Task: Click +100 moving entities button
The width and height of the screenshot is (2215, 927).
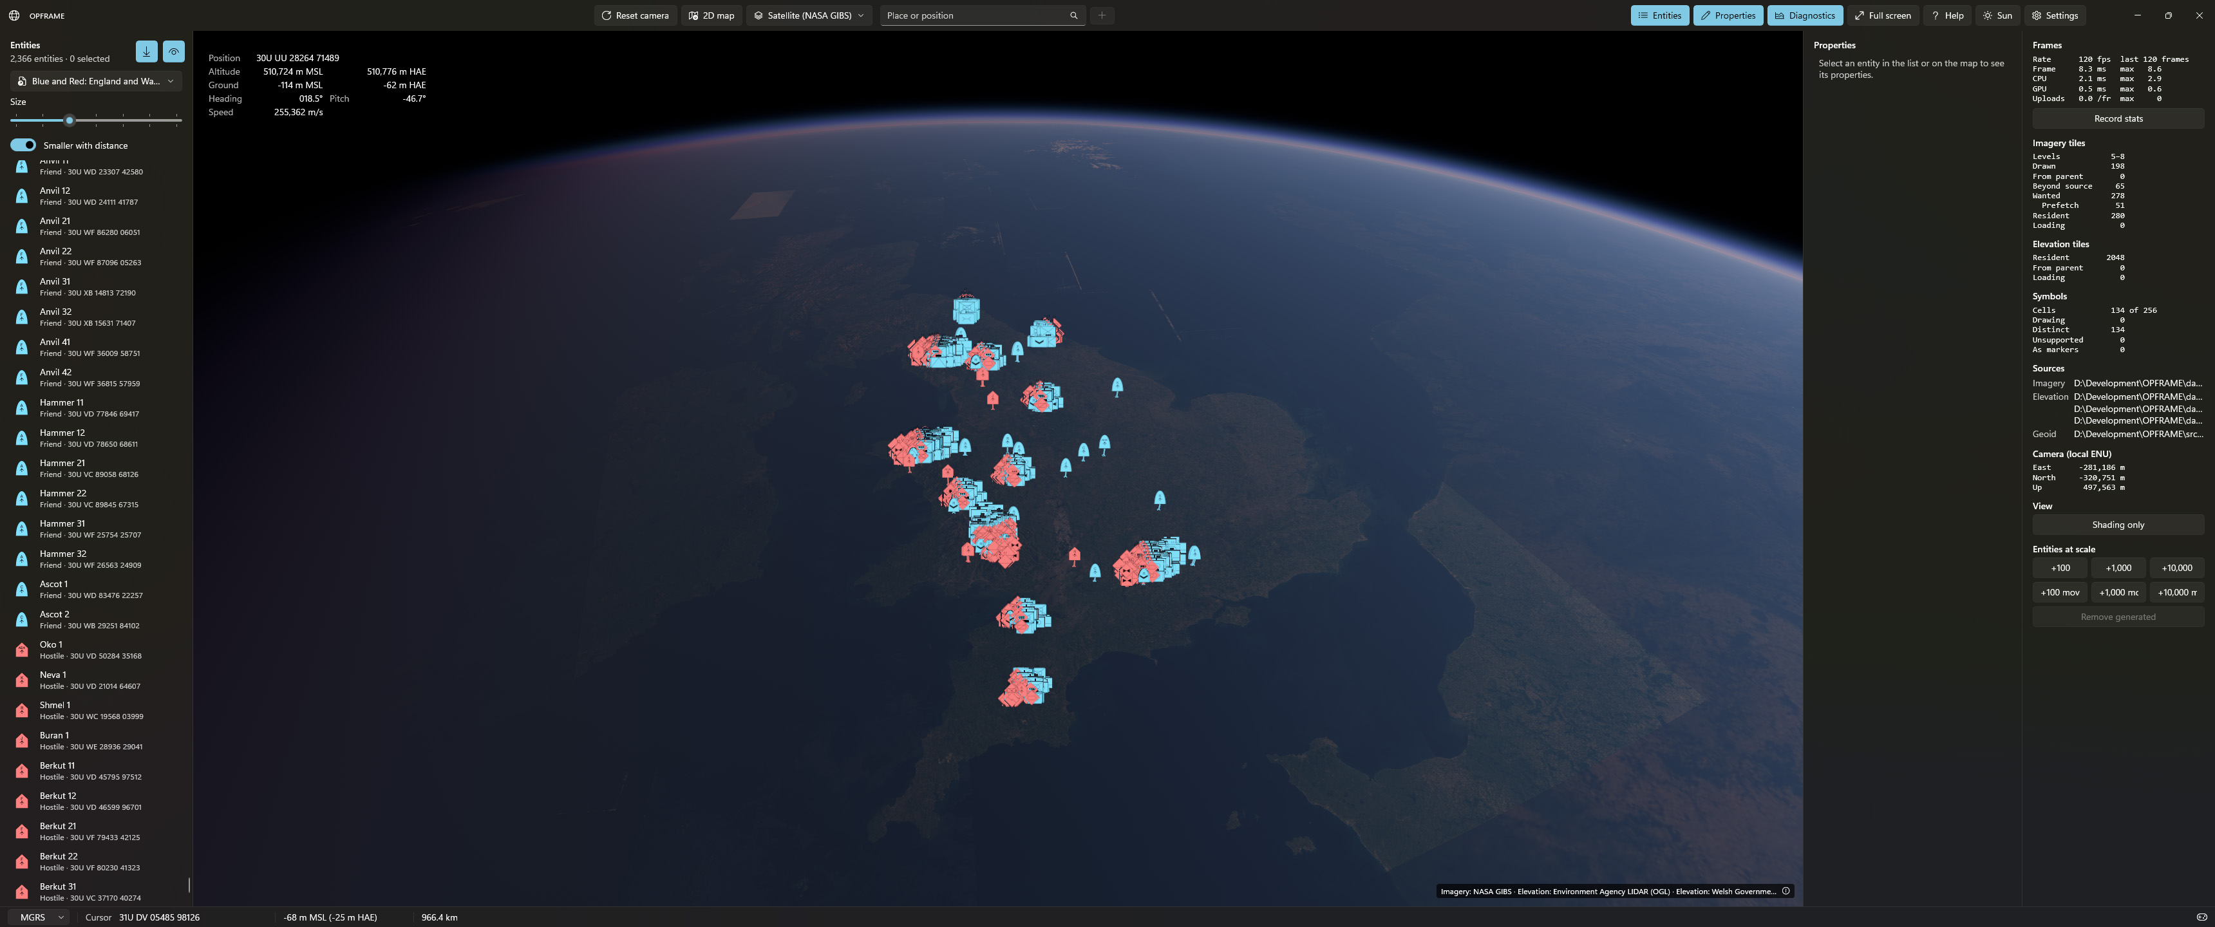Action: [2059, 592]
